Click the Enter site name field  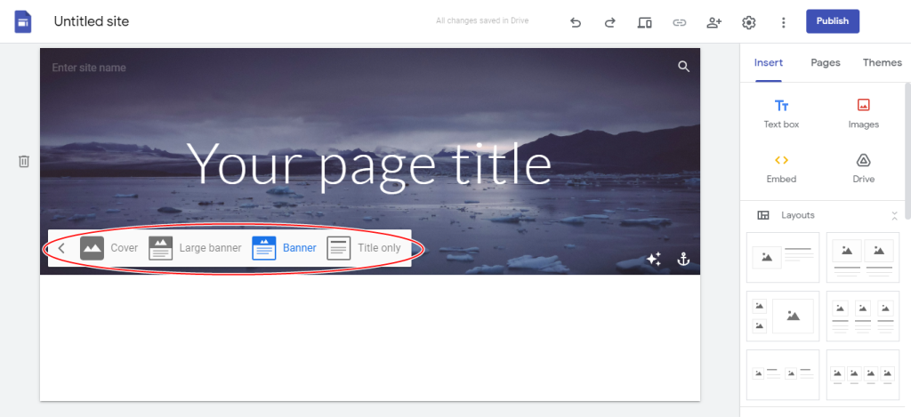(x=89, y=68)
